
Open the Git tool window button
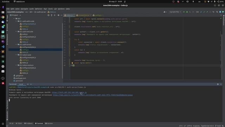click(x=12, y=123)
